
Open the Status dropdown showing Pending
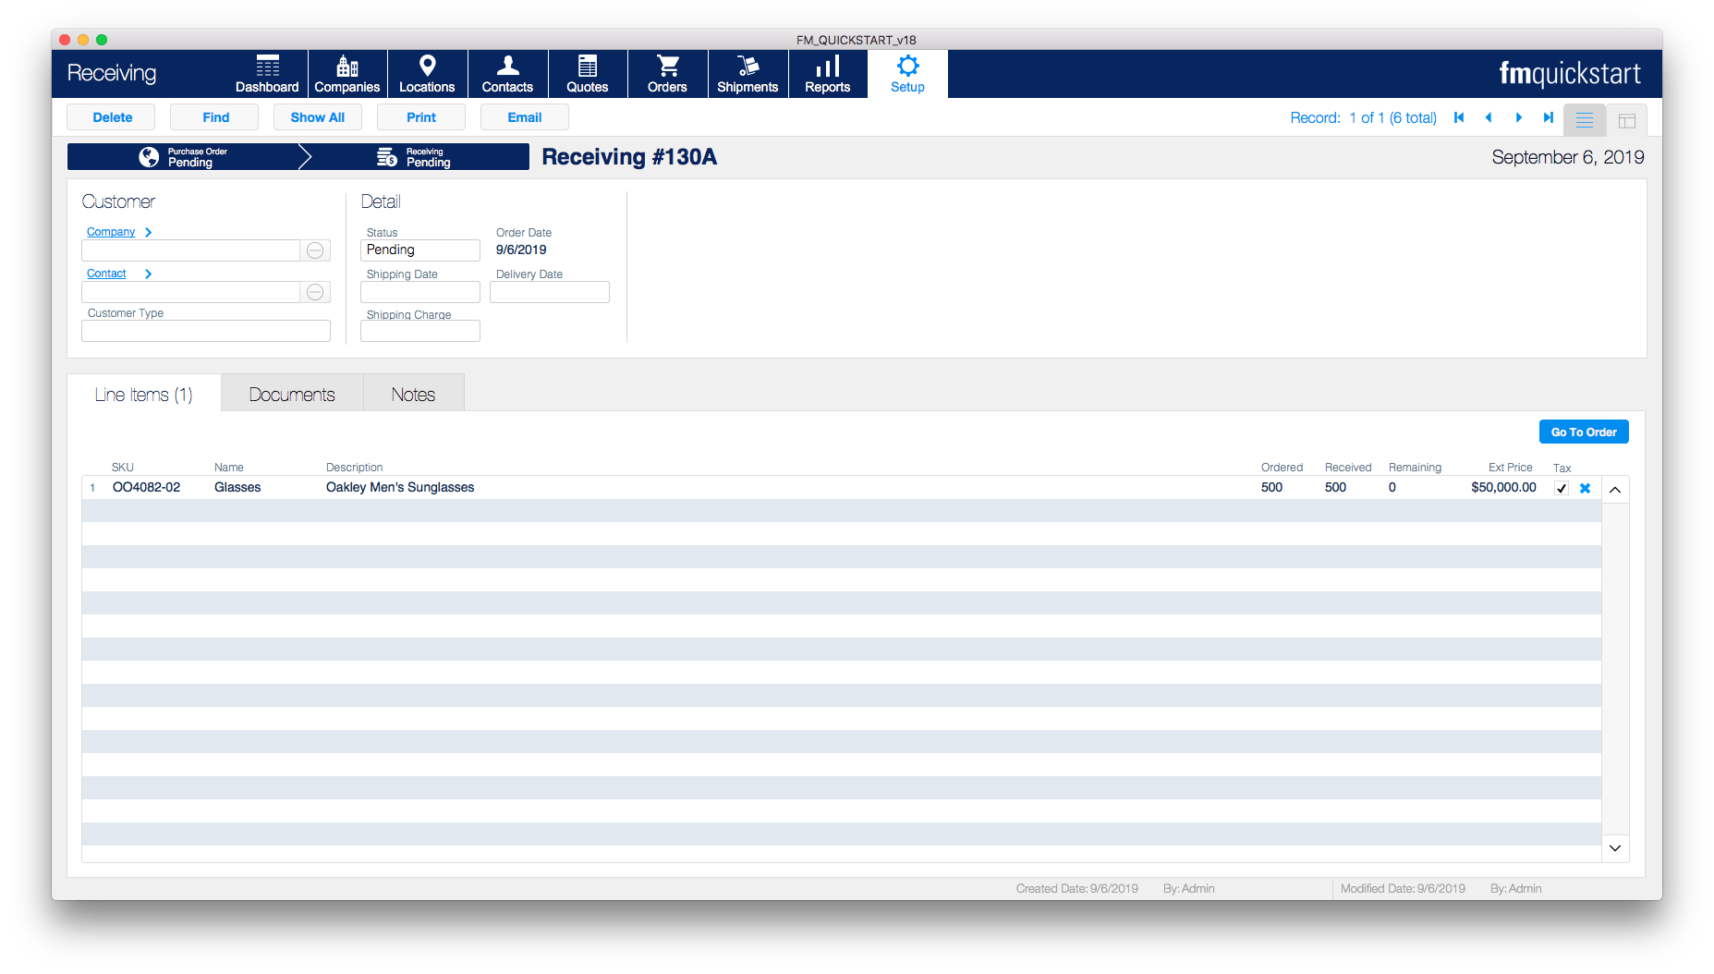(420, 250)
